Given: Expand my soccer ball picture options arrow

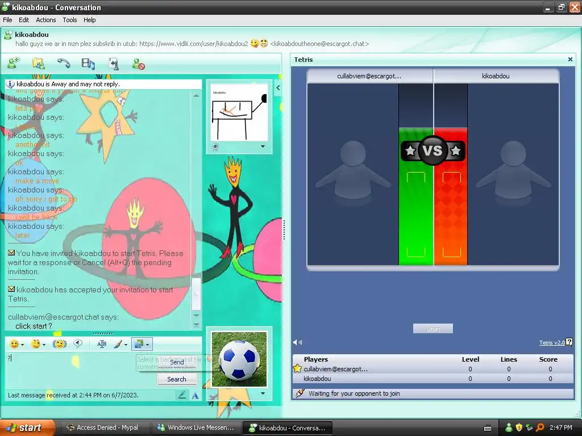Looking at the screenshot, I should (263, 393).
